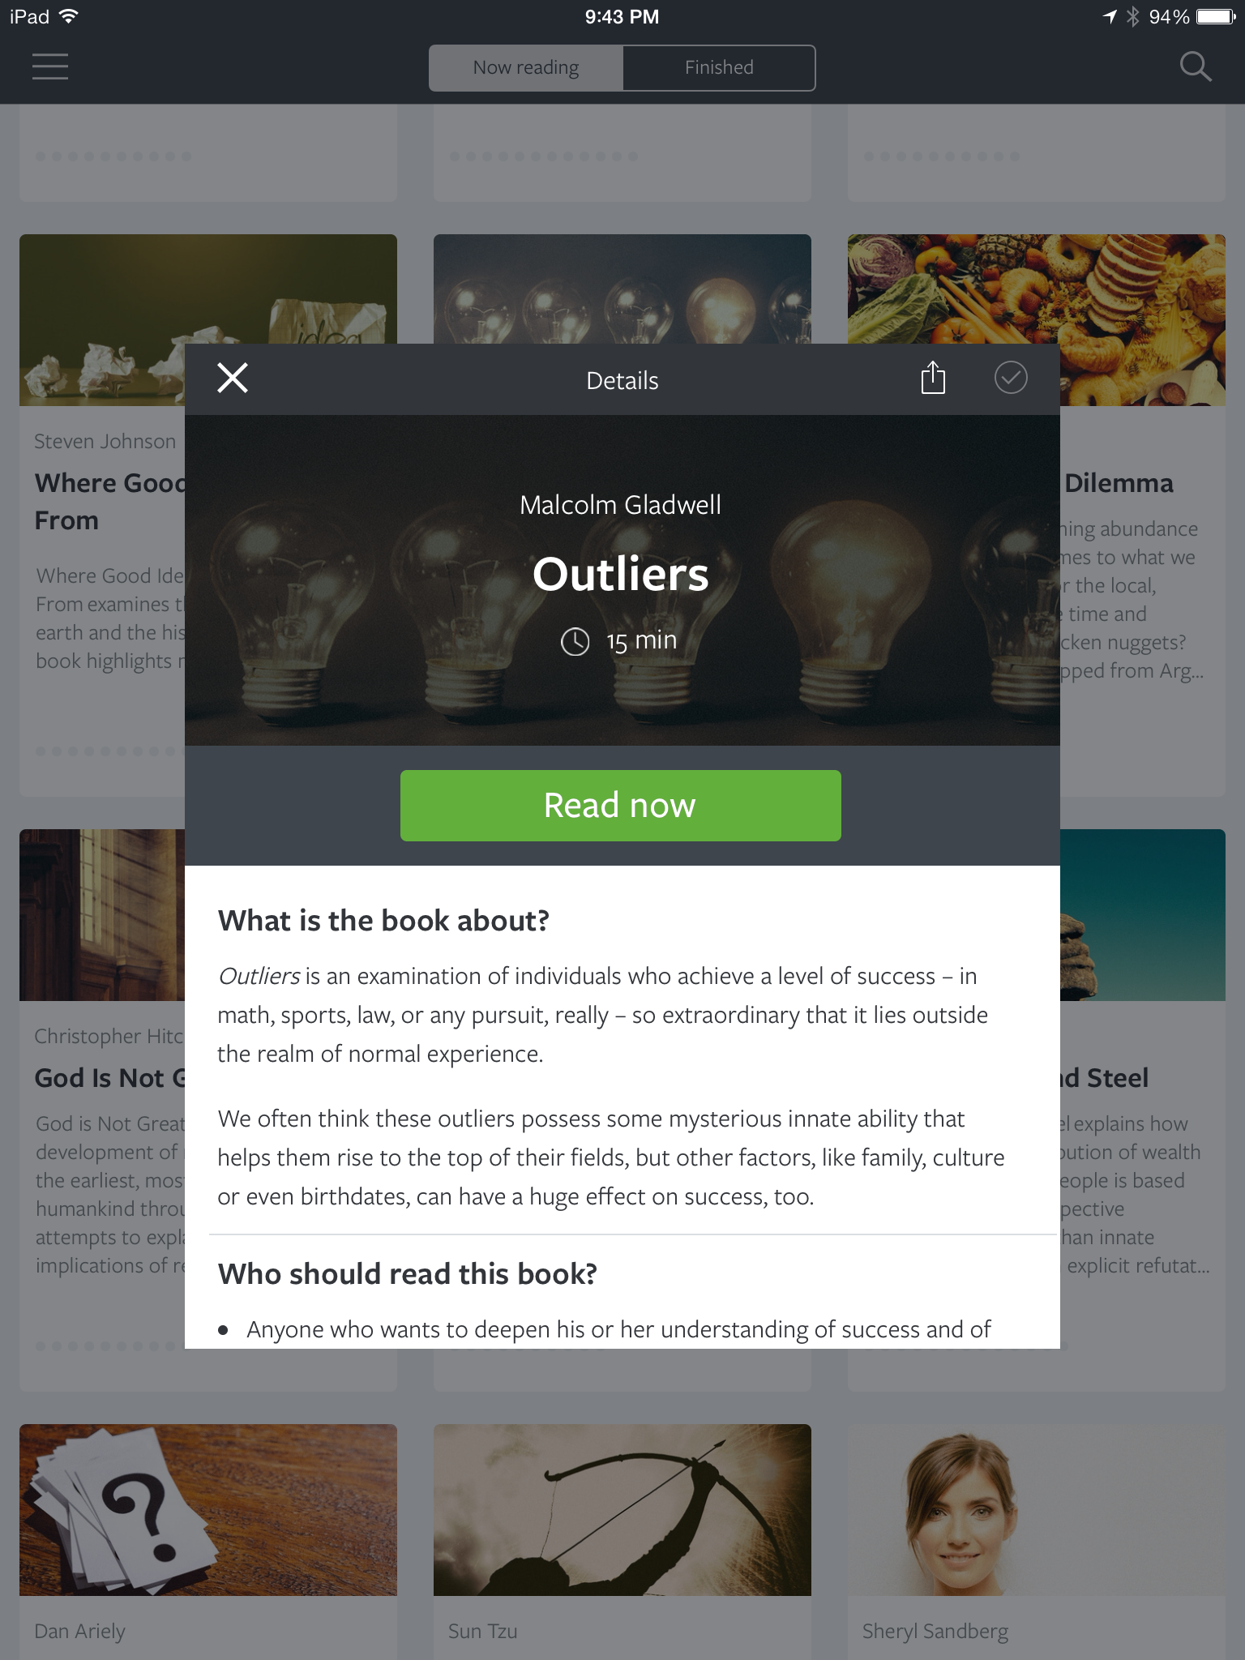Open the food-themed book cover thumbnail

click(x=1143, y=320)
